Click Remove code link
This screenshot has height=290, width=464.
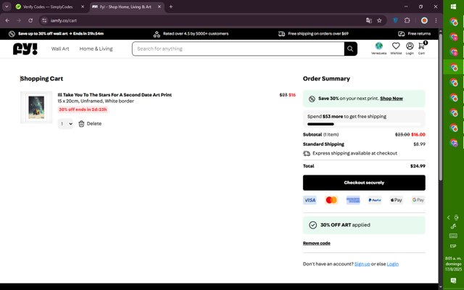coord(316,244)
